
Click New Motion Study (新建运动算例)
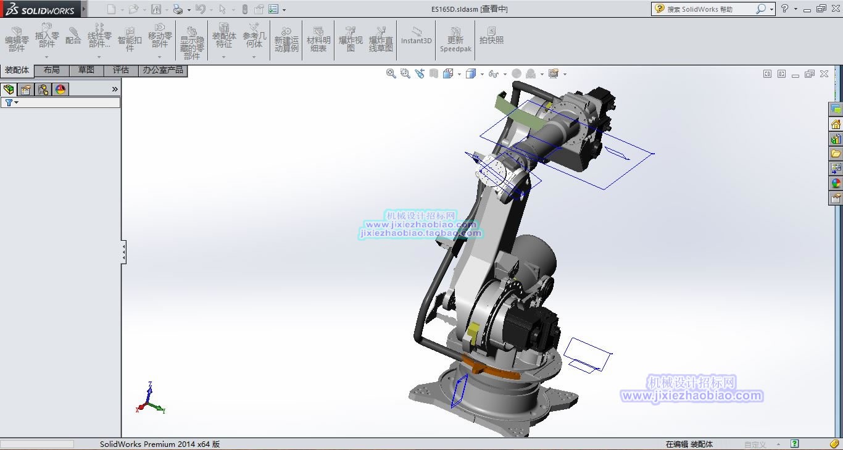[x=286, y=39]
